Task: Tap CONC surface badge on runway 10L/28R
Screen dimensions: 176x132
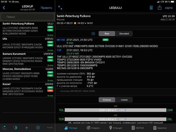Action: [122, 110]
